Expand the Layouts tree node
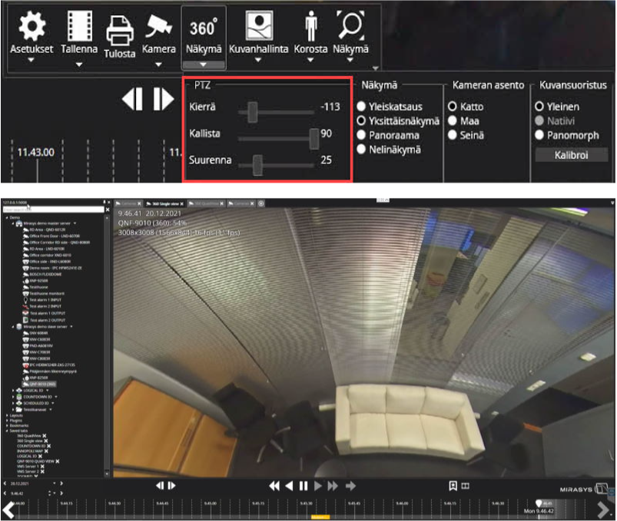The width and height of the screenshot is (617, 521). tap(5, 415)
